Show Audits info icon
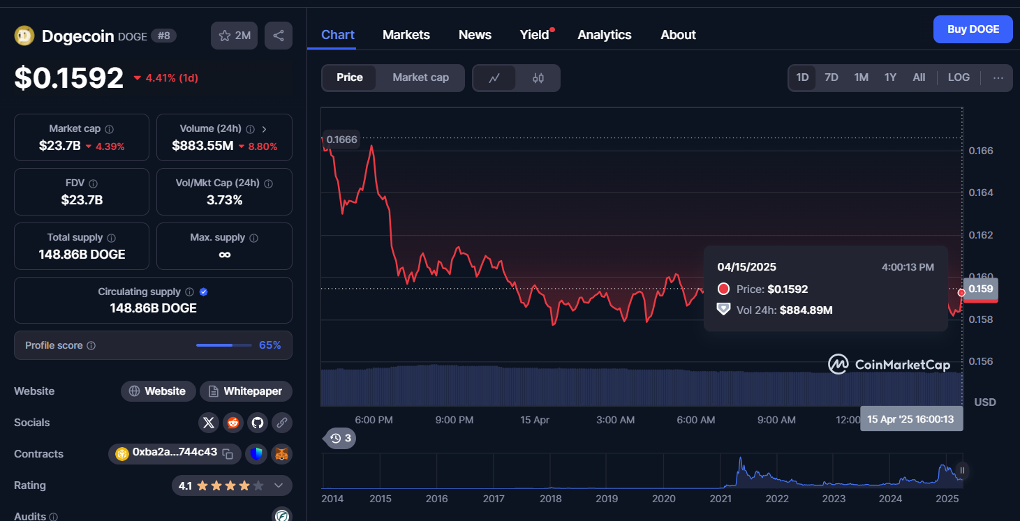The width and height of the screenshot is (1020, 521). point(54,517)
